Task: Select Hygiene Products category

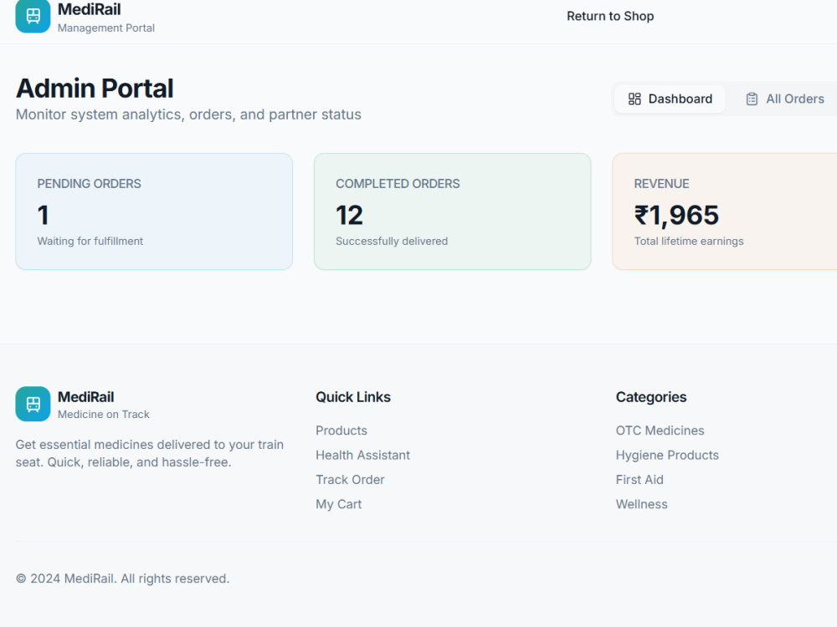Action: (x=667, y=455)
